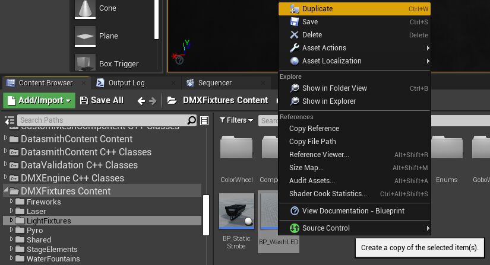Image resolution: width=490 pixels, height=265 pixels.
Task: Click the magnifier icon beside Show in Explorer
Action: pos(295,101)
